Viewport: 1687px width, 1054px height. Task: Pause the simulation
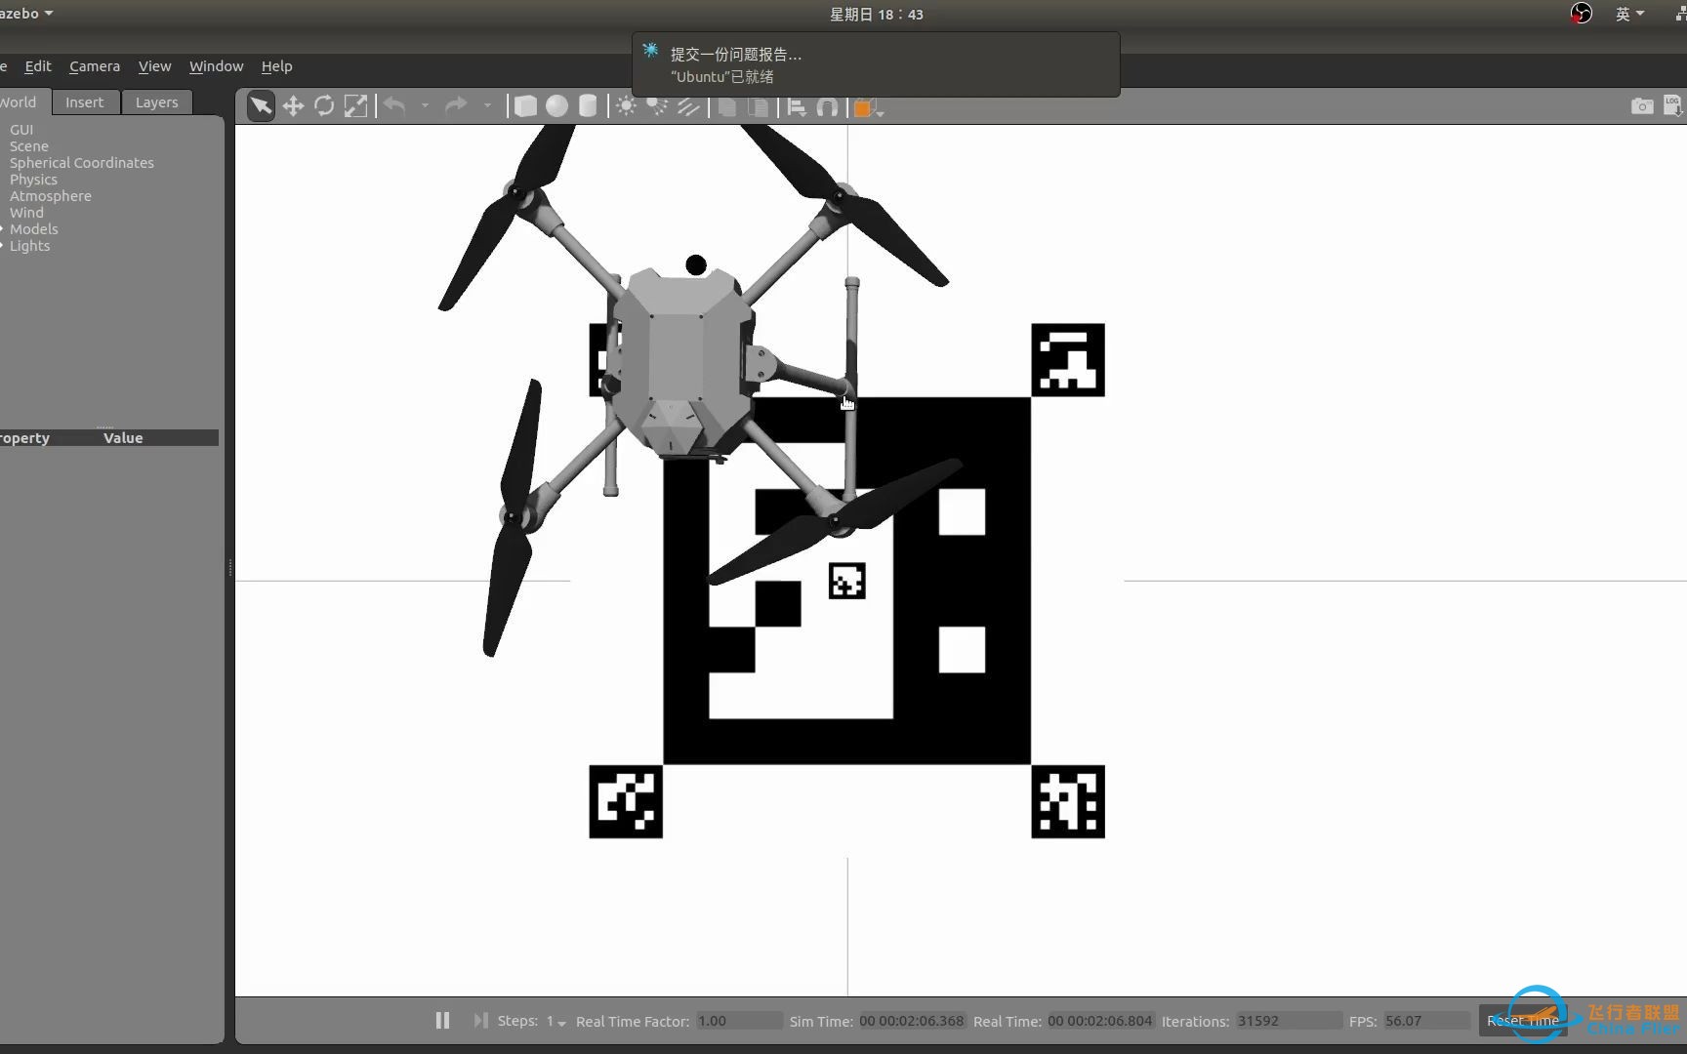(x=442, y=1020)
